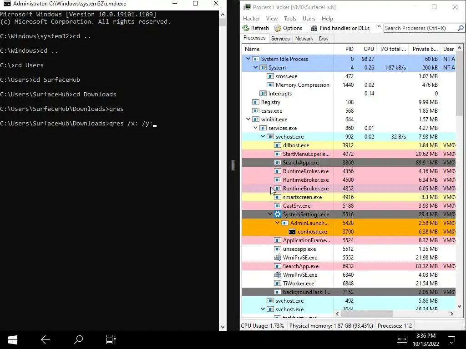The height and width of the screenshot is (349, 466).
Task: Open the notification center icon
Action: 451,339
